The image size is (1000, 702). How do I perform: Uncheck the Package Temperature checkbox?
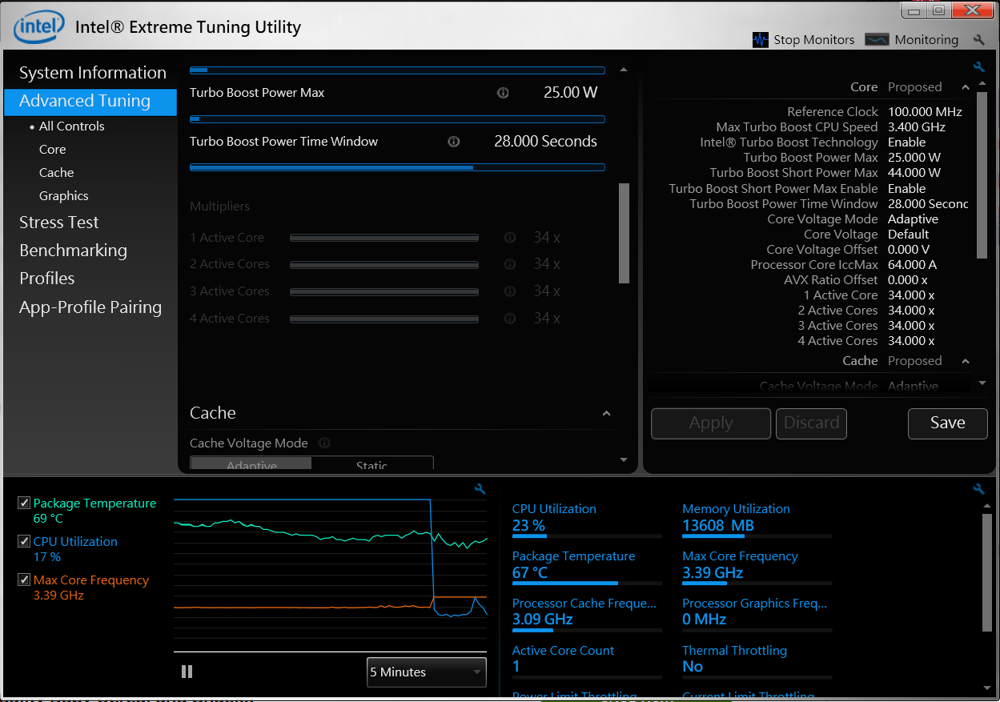point(24,503)
